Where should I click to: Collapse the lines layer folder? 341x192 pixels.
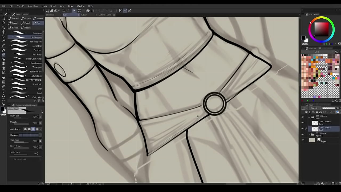309,117
